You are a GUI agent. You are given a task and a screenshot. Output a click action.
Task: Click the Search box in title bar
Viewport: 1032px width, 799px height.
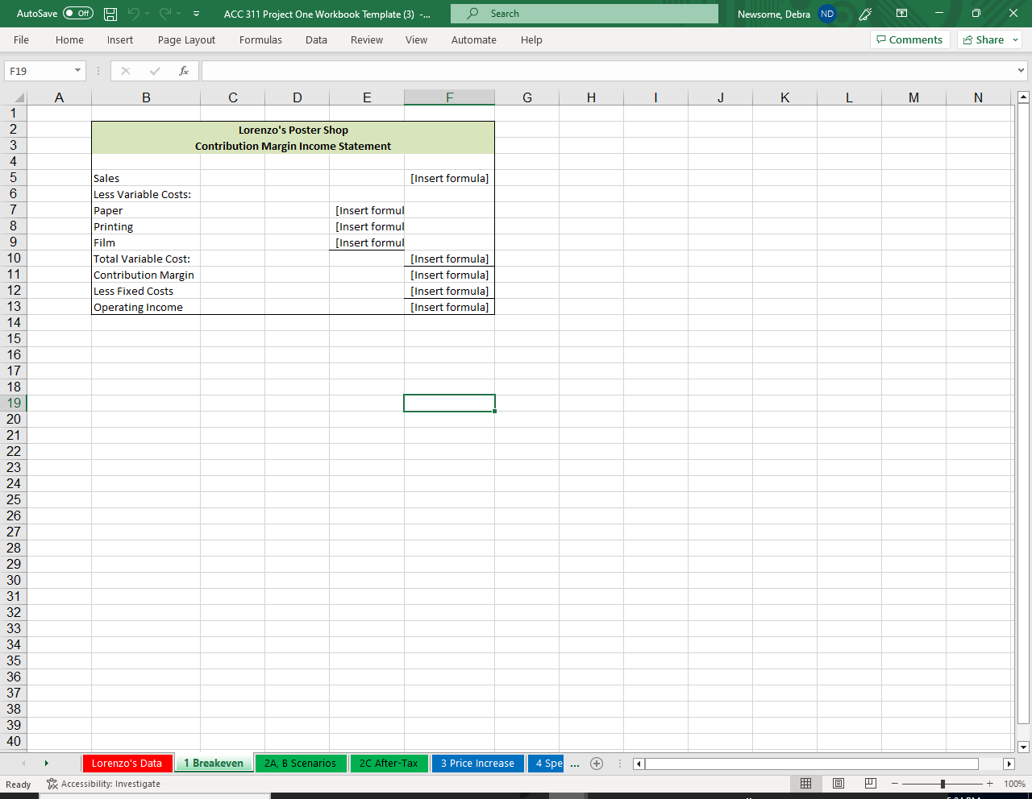585,14
